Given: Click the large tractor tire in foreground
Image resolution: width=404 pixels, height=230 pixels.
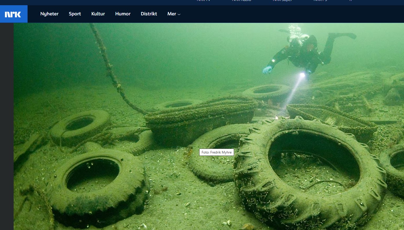Looking at the screenshot, I should (310, 174).
